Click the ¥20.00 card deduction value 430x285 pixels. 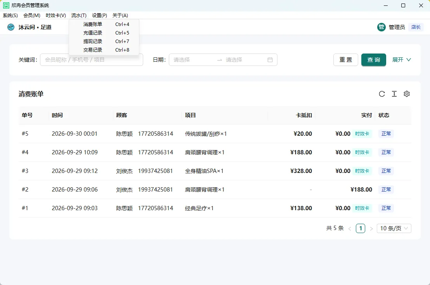click(x=303, y=134)
